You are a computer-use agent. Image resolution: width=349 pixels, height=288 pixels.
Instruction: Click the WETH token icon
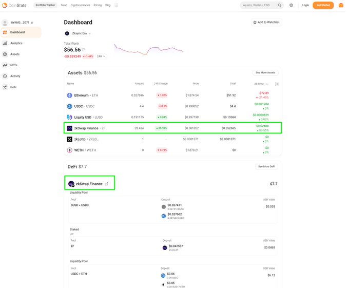click(x=70, y=150)
